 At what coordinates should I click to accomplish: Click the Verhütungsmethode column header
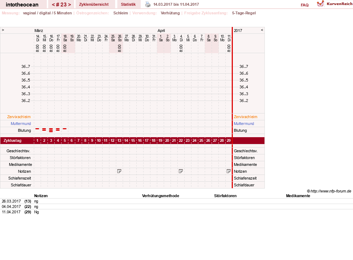point(160,196)
